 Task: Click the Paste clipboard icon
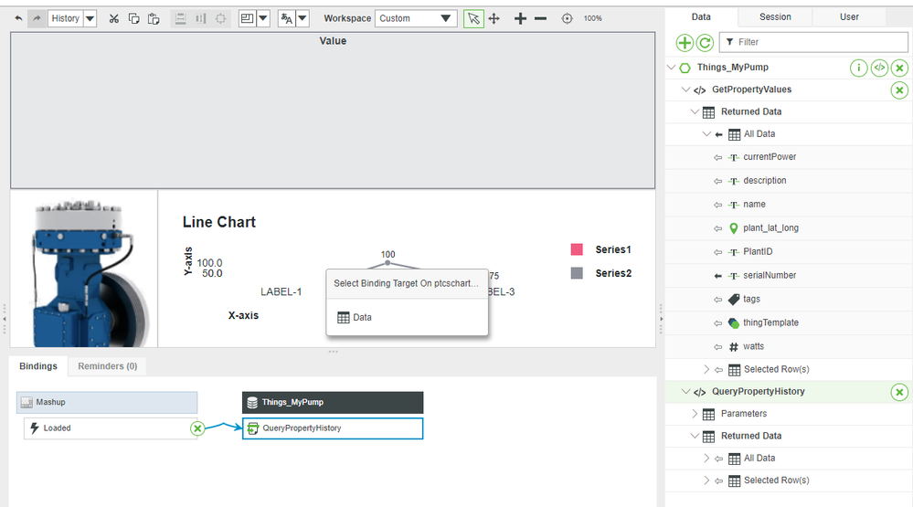point(154,18)
